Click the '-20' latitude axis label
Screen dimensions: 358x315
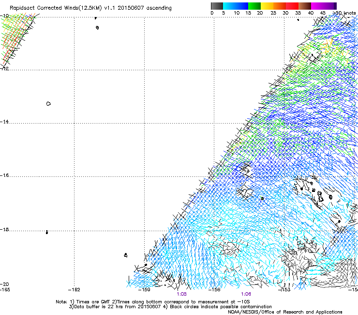pyautogui.click(x=4, y=284)
